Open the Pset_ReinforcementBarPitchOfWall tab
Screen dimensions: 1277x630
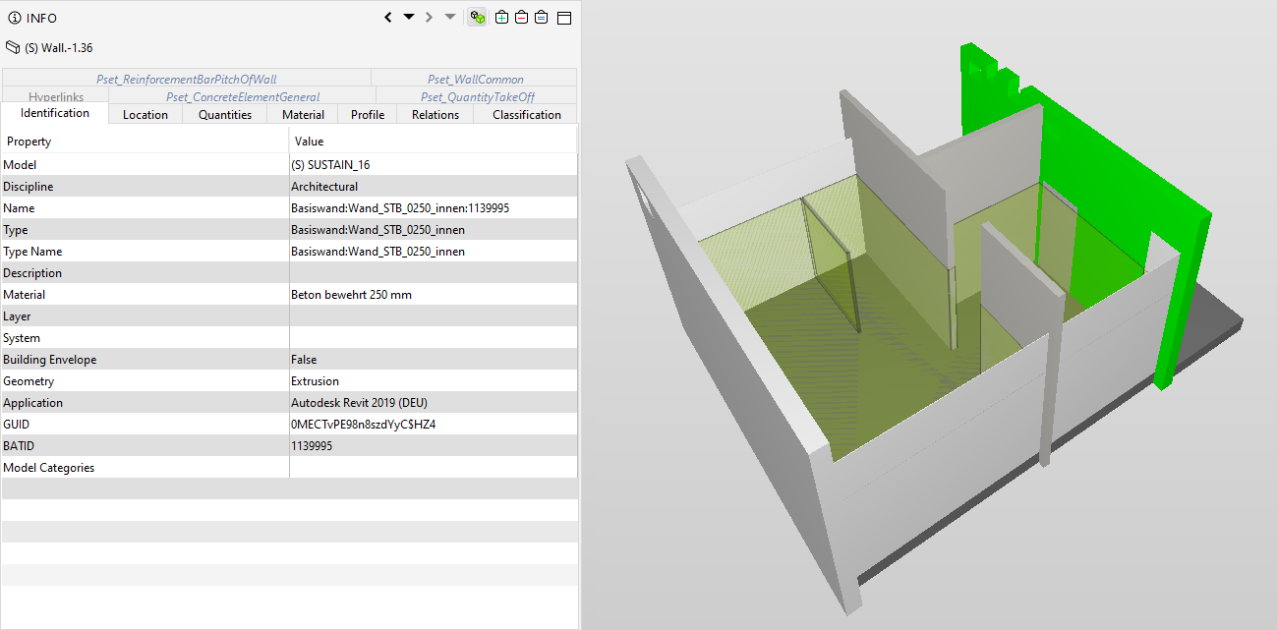pyautogui.click(x=187, y=79)
